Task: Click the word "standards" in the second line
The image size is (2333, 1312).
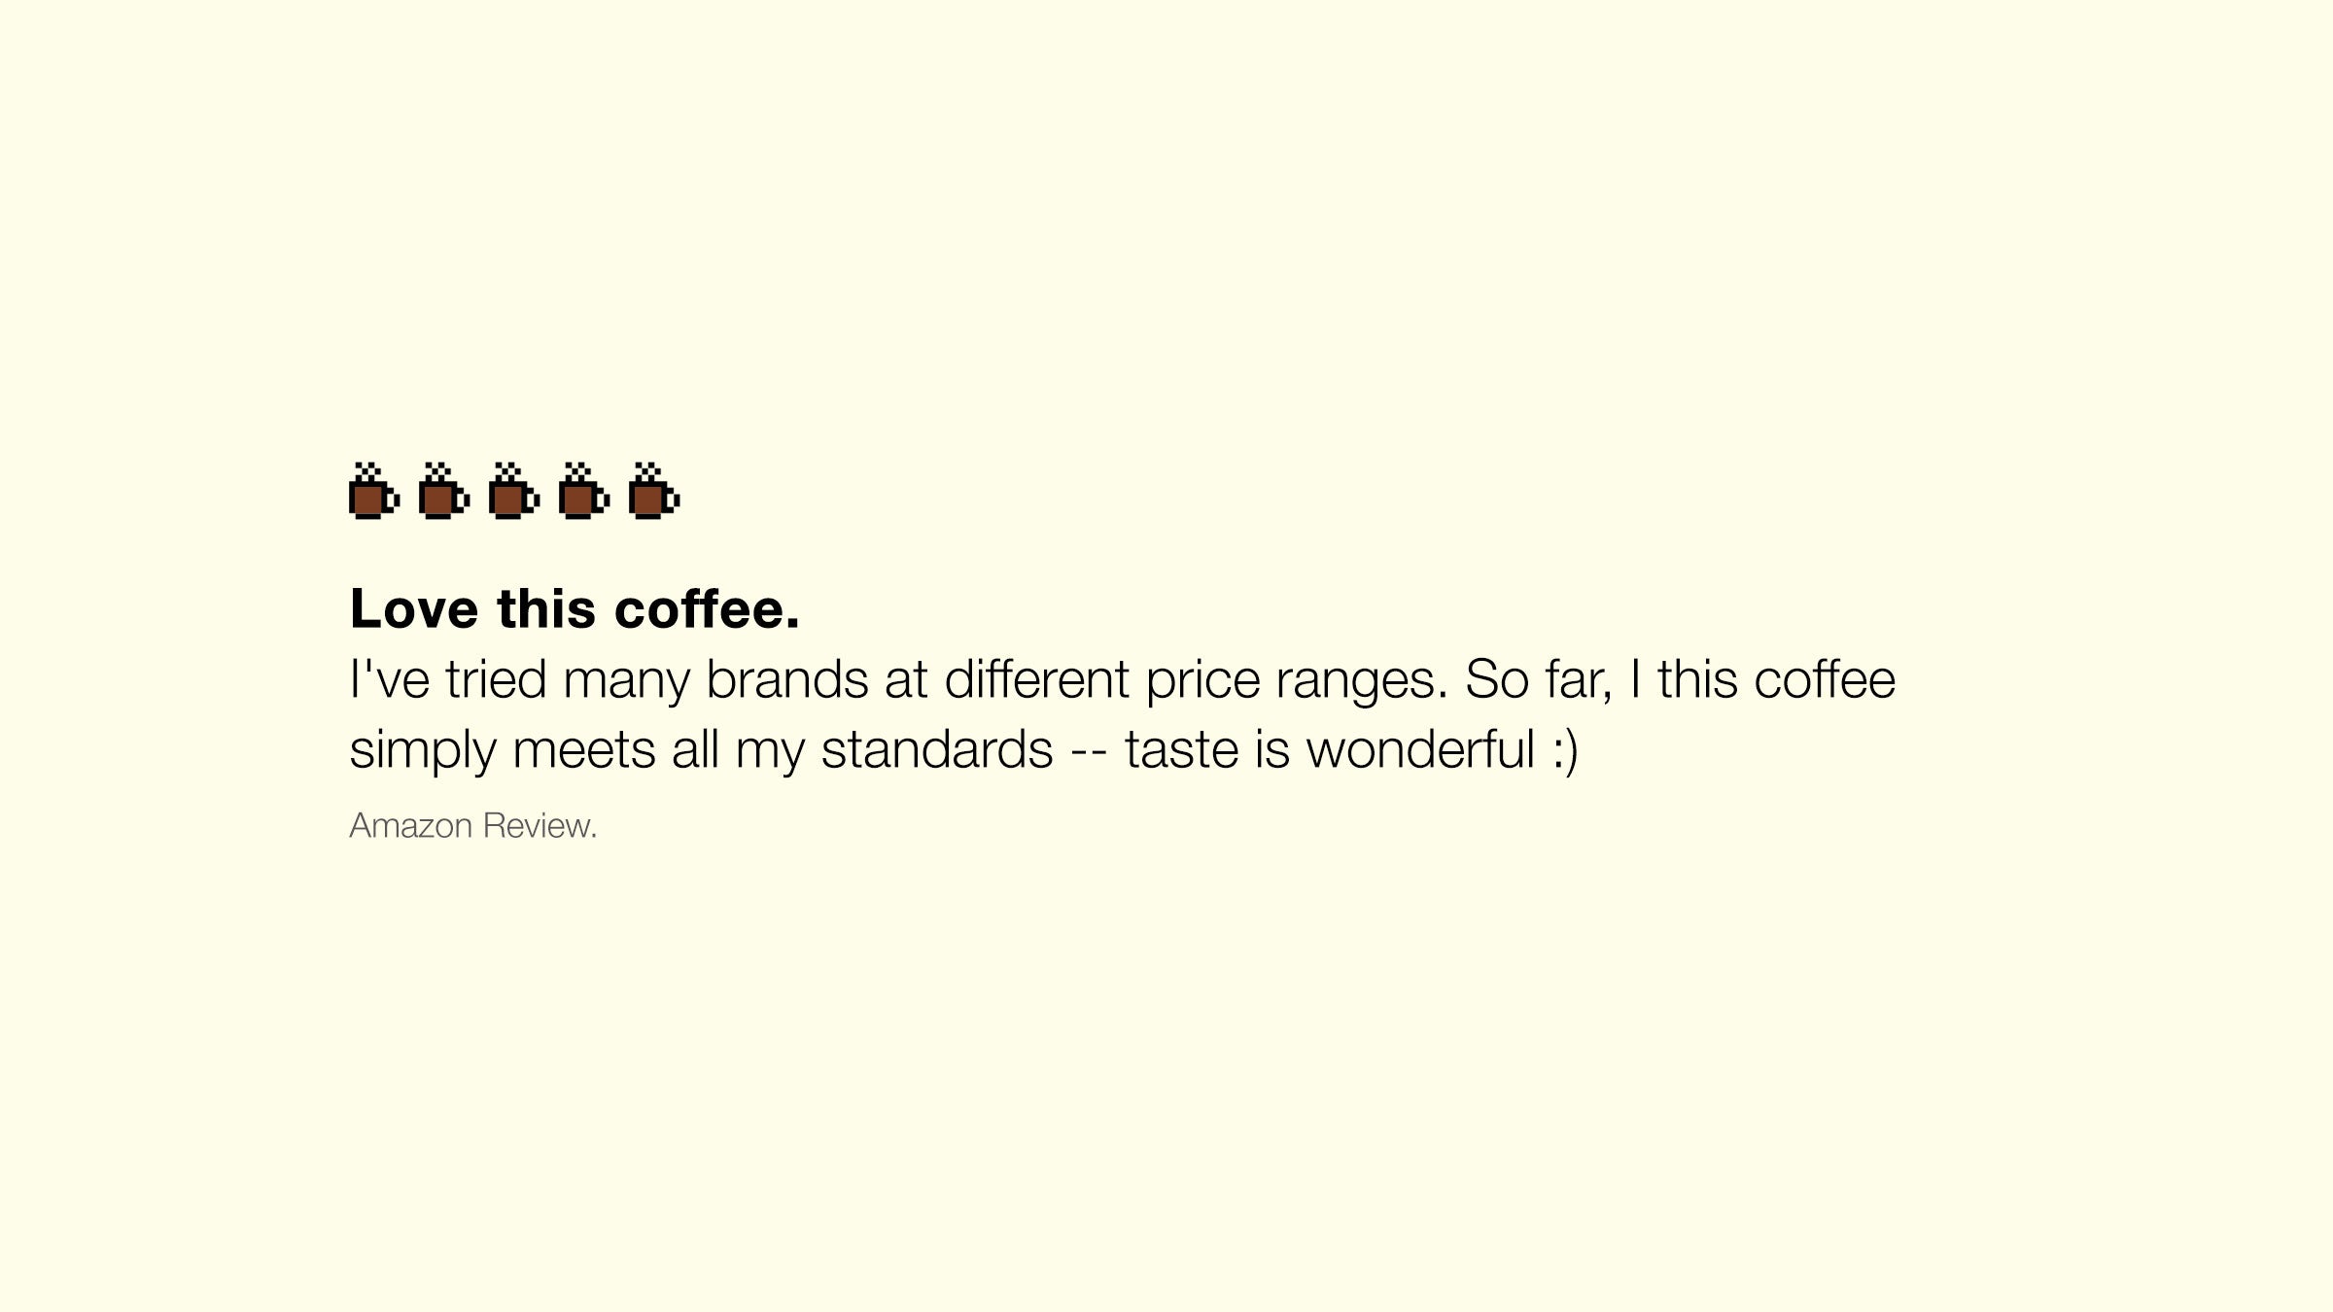Action: pos(937,750)
